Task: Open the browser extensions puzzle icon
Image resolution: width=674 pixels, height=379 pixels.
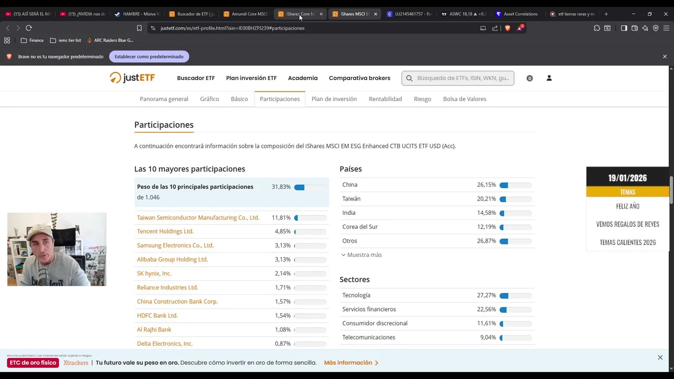Action: (x=597, y=28)
